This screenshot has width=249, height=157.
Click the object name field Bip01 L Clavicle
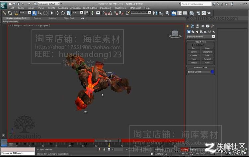(199, 72)
